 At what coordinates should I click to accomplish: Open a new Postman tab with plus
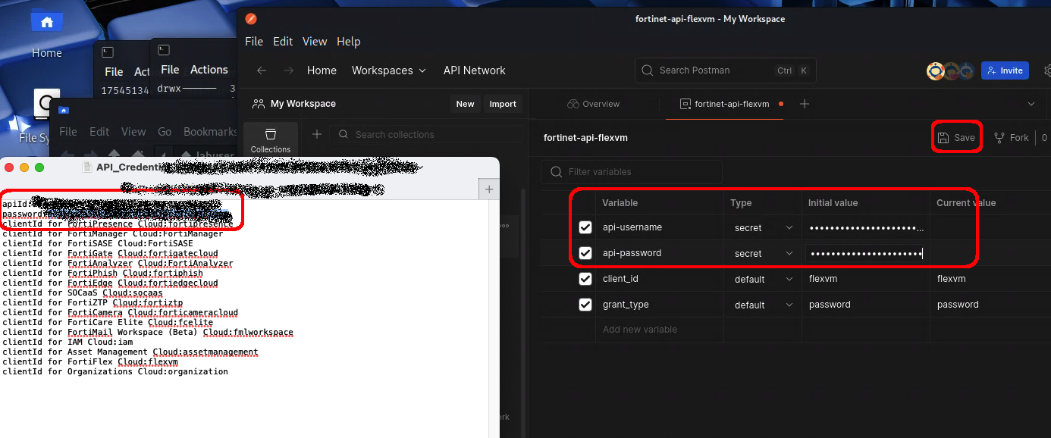coord(805,104)
